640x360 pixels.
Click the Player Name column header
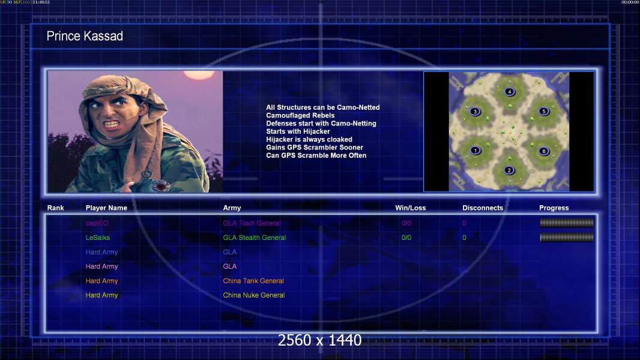pos(106,208)
